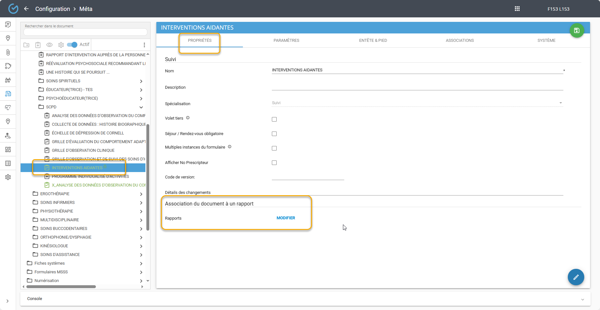
Task: Expand the ERGOTHÉRAPIE folder
Action: click(141, 194)
